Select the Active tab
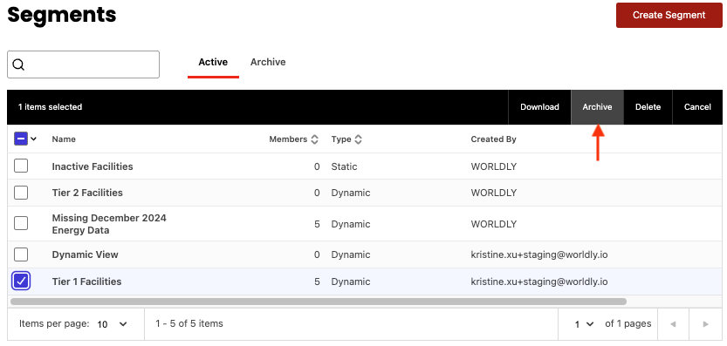 coord(213,62)
